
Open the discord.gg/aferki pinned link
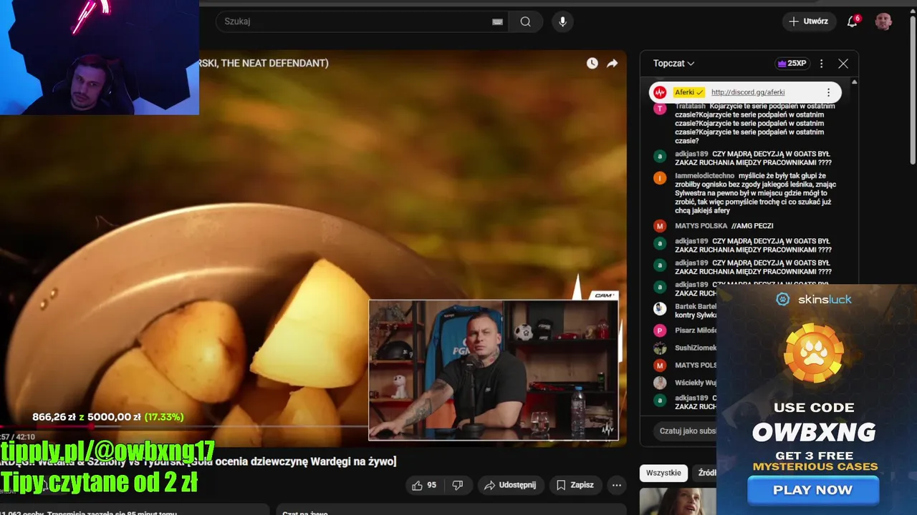point(748,92)
